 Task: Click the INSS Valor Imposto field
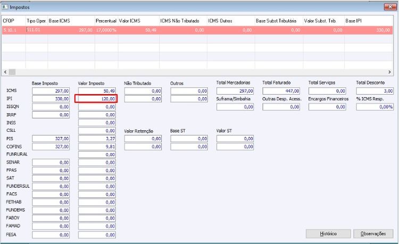click(97, 123)
